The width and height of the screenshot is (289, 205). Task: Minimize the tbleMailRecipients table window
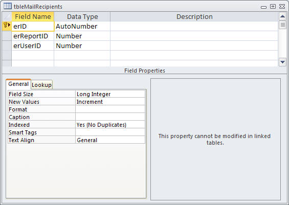coord(263,7)
